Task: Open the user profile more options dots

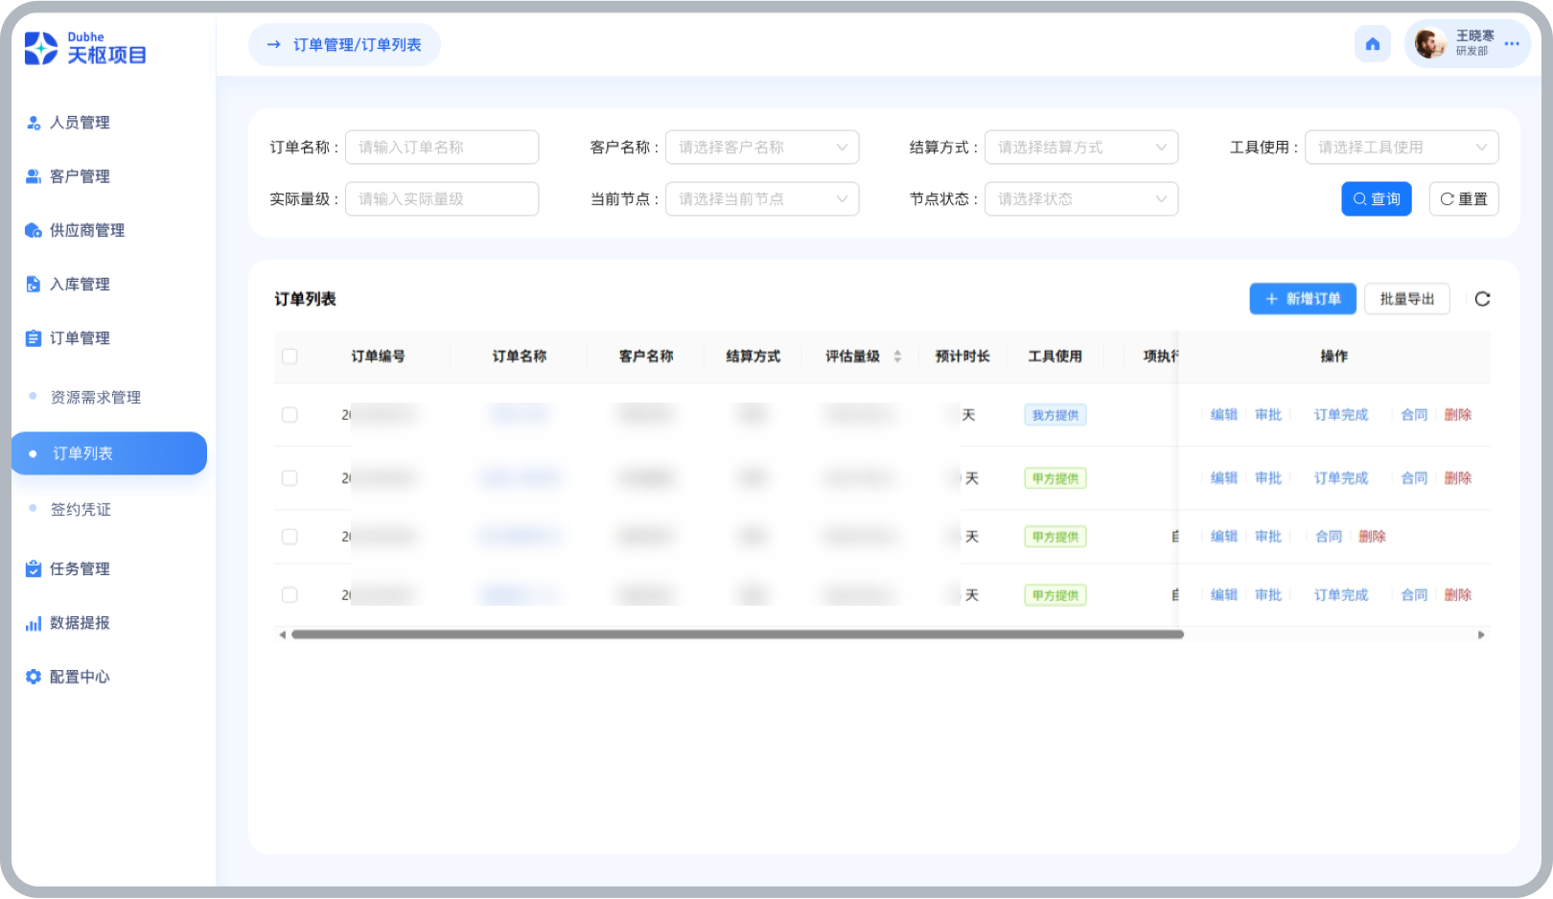Action: (x=1512, y=44)
